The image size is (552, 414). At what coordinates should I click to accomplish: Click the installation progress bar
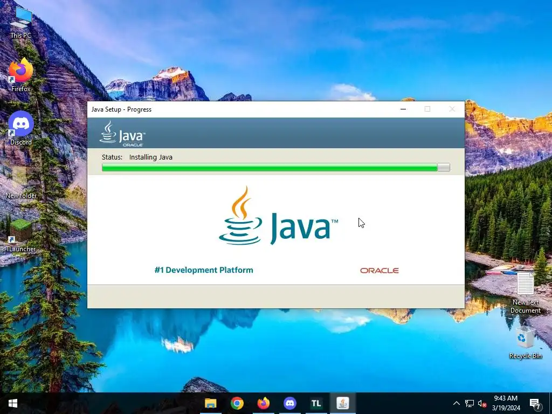point(275,167)
